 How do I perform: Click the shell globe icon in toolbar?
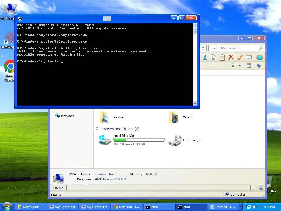259,58
